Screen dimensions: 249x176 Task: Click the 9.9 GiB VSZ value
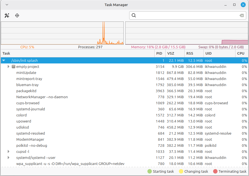pyautogui.click(x=178, y=67)
